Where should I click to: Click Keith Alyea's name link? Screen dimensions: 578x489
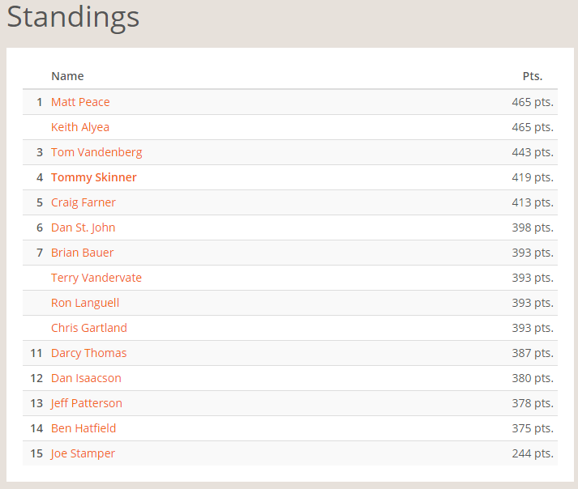tap(80, 127)
